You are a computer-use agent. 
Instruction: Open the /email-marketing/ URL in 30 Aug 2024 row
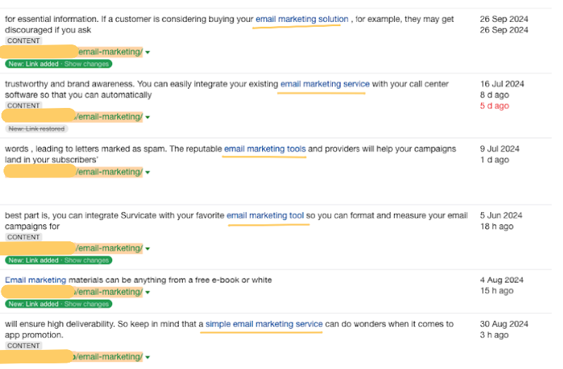(x=110, y=357)
